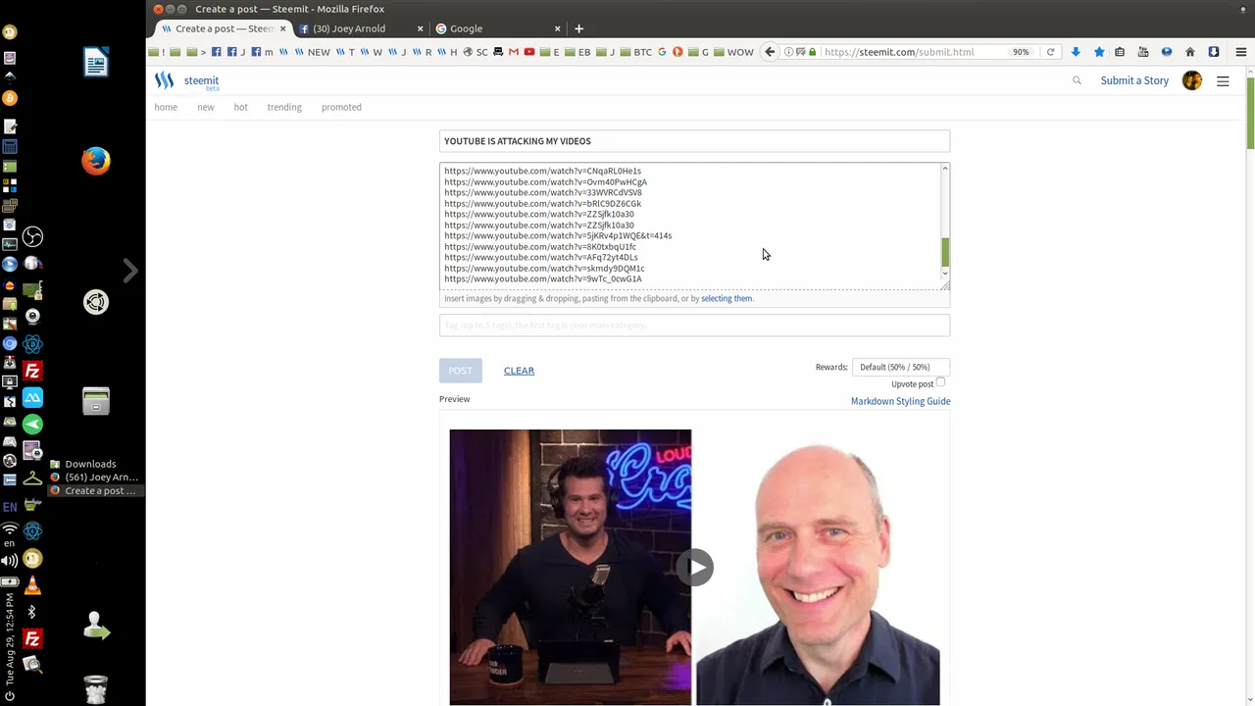1255x706 pixels.
Task: Tick the Upvote post checkbox
Action: 940,382
